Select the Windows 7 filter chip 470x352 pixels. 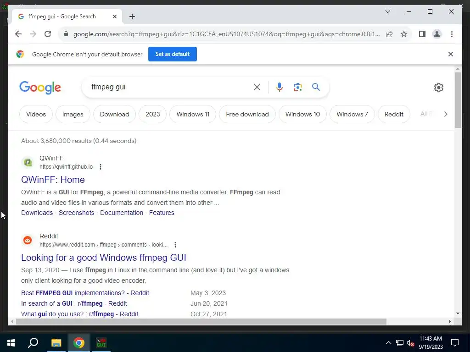[352, 114]
